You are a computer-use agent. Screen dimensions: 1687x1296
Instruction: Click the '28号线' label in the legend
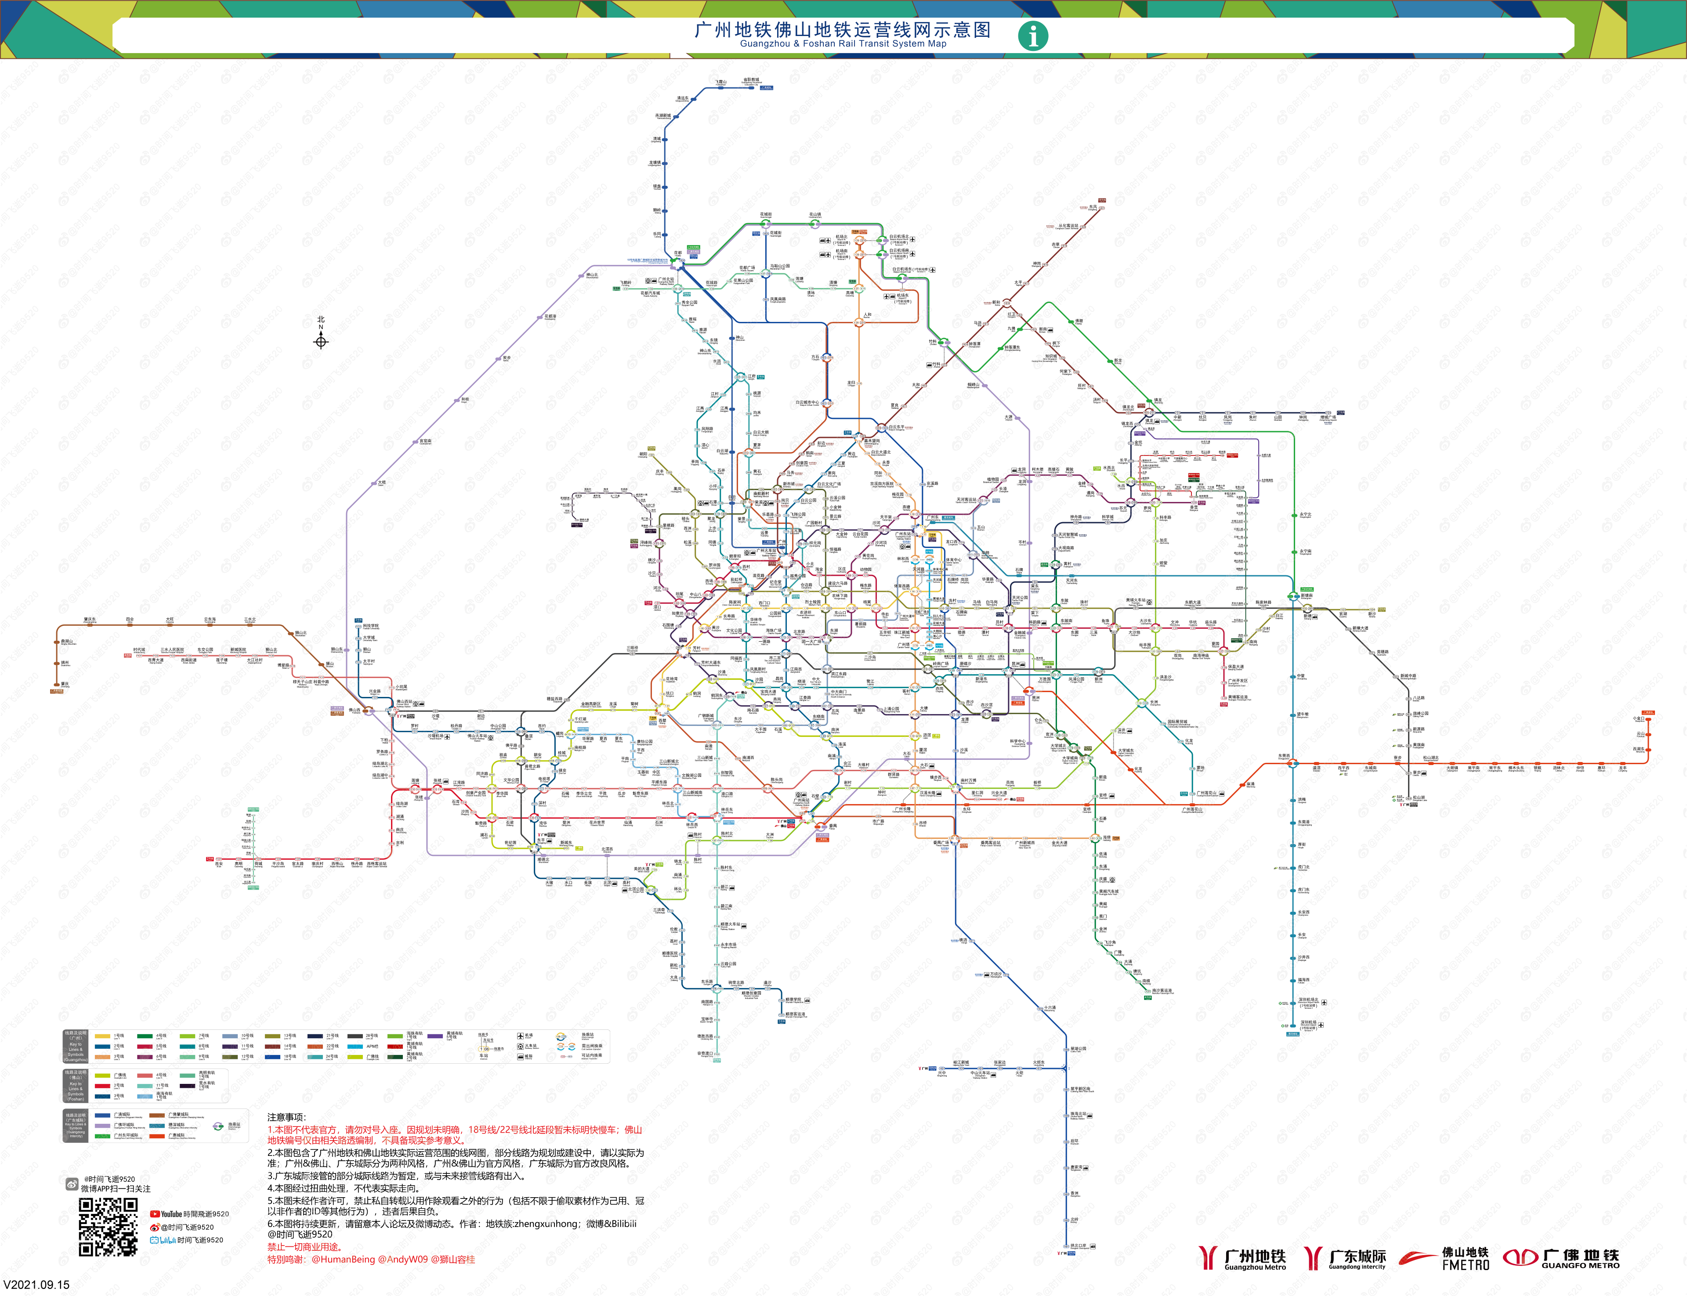[372, 1036]
